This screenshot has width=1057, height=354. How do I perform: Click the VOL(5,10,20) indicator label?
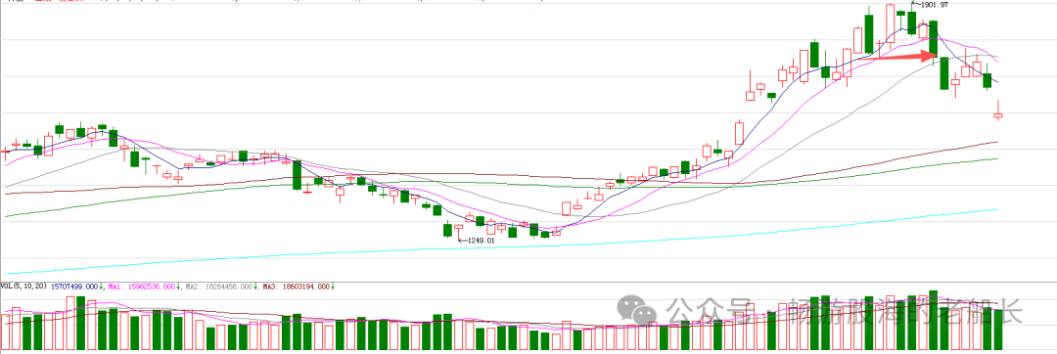point(23,287)
